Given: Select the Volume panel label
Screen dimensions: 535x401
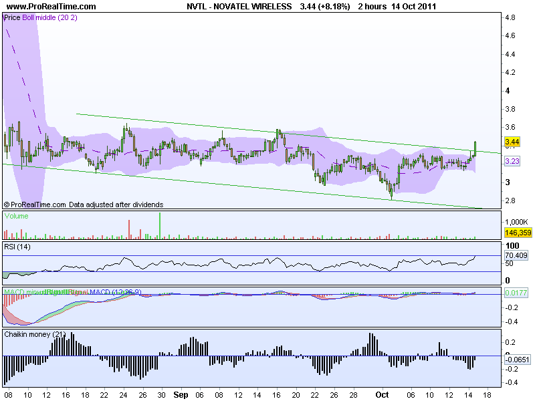Looking at the screenshot, I should click(x=16, y=216).
